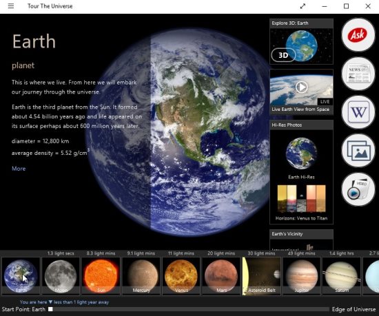Click the 49 light mins distance label
Screen dimensions: 379x316
(301, 253)
